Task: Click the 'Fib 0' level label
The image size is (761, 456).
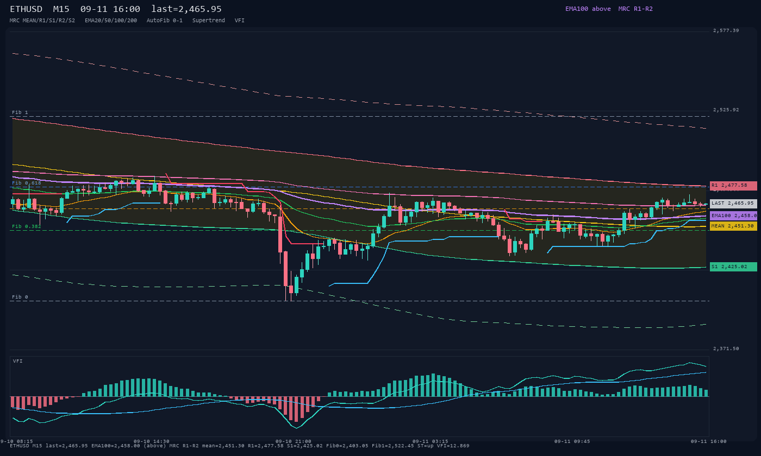Action: pos(20,297)
